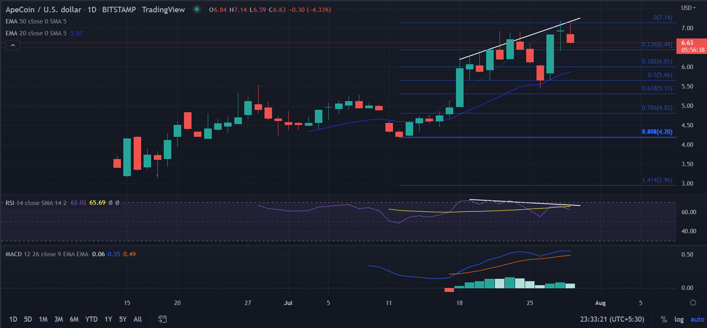Click the Fibonacci 0(7.14) level label

point(663,17)
